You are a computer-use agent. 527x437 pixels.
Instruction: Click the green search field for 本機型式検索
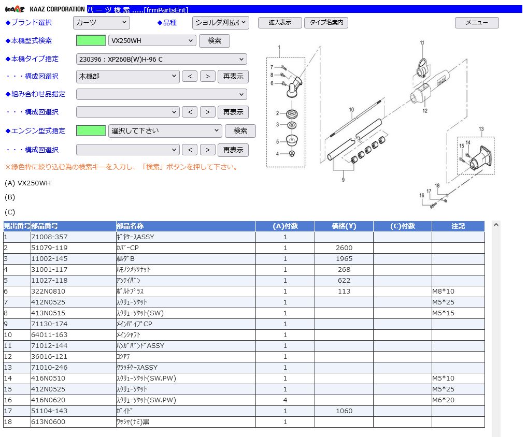click(91, 41)
